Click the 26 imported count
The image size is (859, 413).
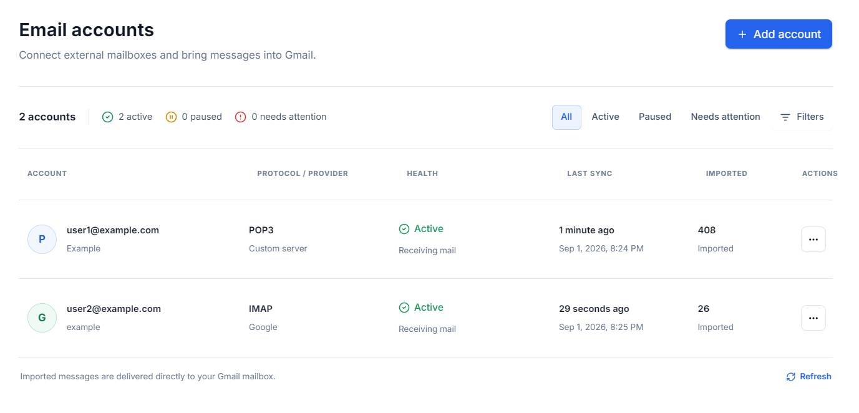click(x=704, y=309)
